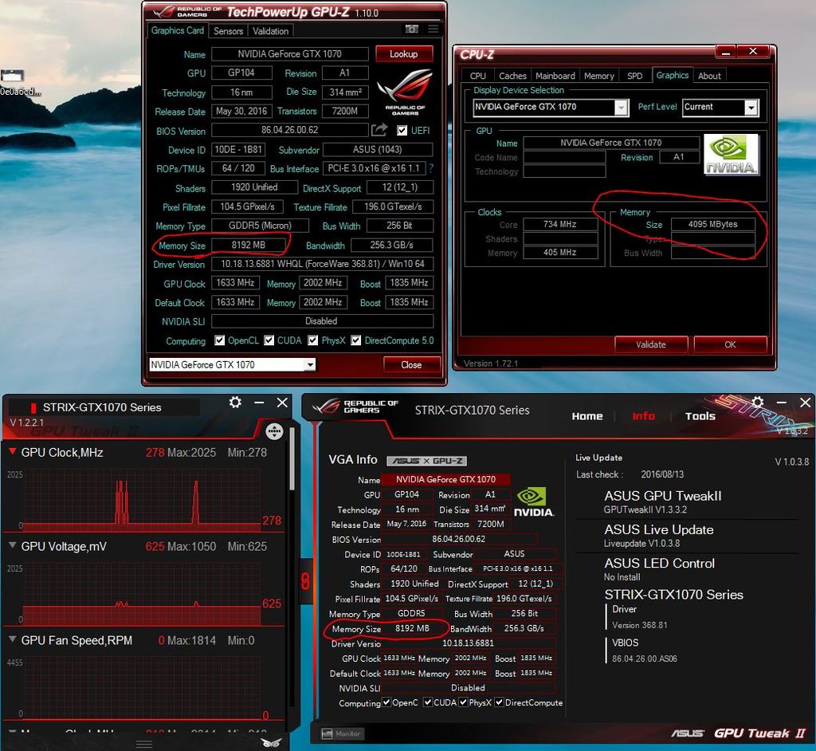Viewport: 816px width, 751px height.
Task: Click the GPU-Z Name field value
Action: [290, 53]
